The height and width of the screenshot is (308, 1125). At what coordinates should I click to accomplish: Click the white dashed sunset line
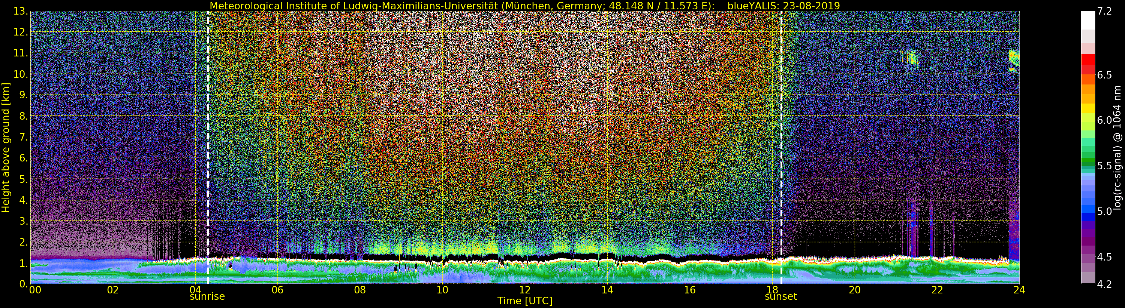click(x=781, y=147)
